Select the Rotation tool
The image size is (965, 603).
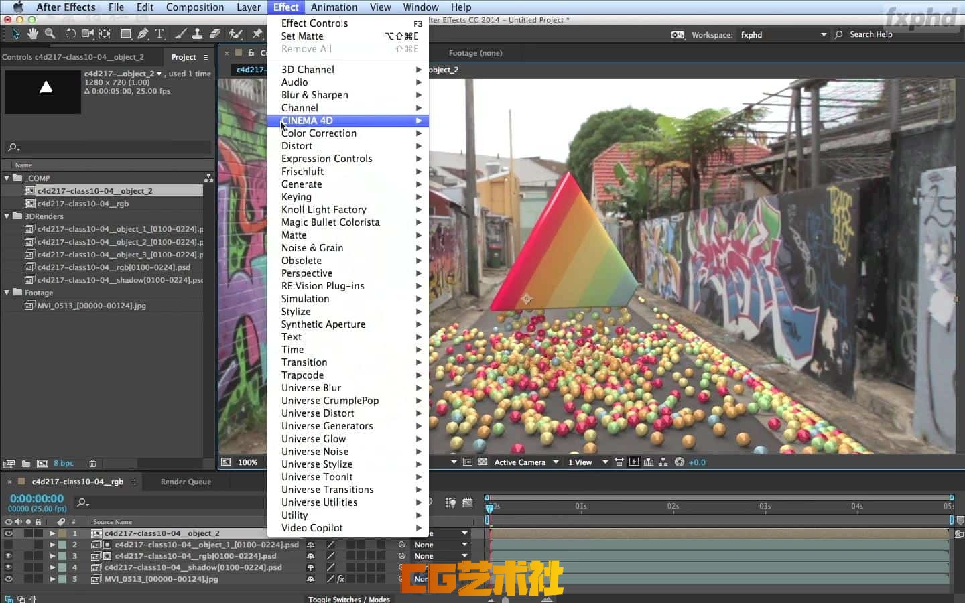pos(70,33)
